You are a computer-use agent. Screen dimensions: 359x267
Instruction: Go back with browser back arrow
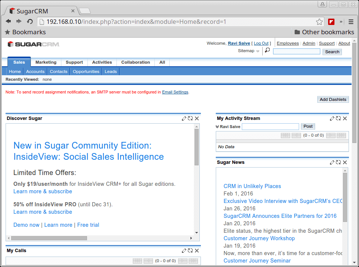pyautogui.click(x=9, y=21)
